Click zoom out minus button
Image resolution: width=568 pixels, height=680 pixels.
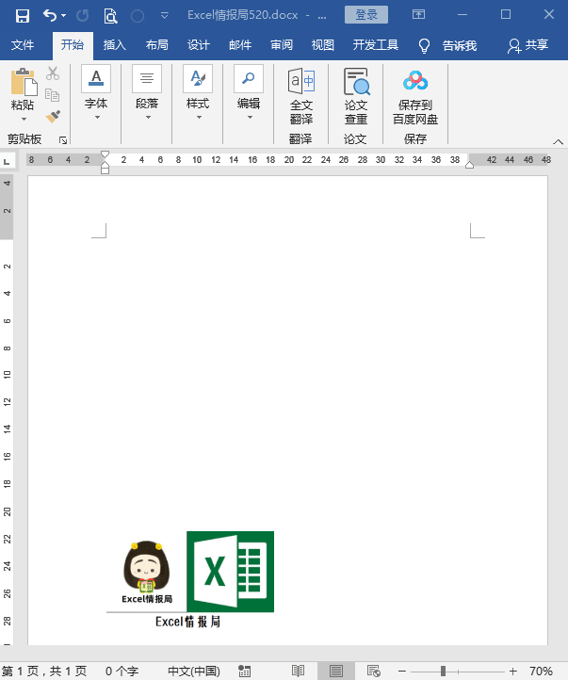[402, 672]
